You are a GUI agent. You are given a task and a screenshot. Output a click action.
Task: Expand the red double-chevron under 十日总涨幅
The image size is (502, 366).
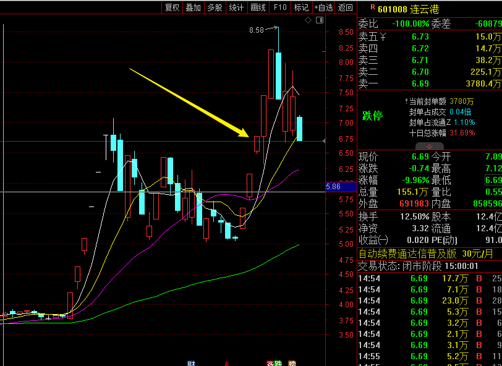pos(430,147)
